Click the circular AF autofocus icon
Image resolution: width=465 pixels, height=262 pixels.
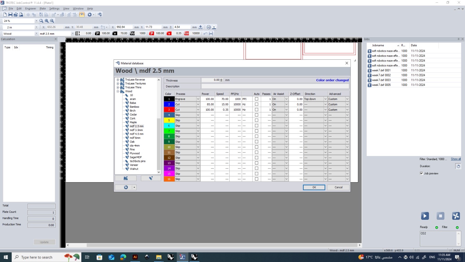(209, 27)
